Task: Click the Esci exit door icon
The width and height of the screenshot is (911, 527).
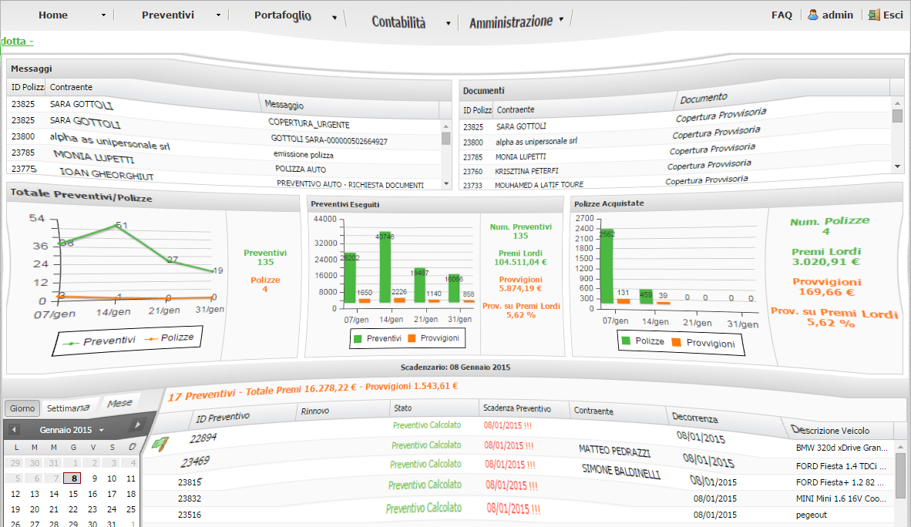Action: 873,15
